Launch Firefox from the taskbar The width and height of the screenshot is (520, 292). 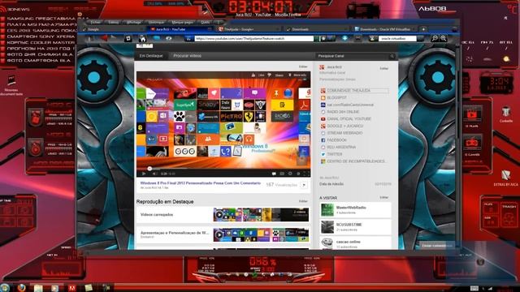22,288
